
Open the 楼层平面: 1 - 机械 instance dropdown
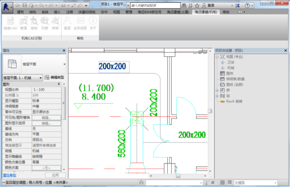tap(23, 78)
